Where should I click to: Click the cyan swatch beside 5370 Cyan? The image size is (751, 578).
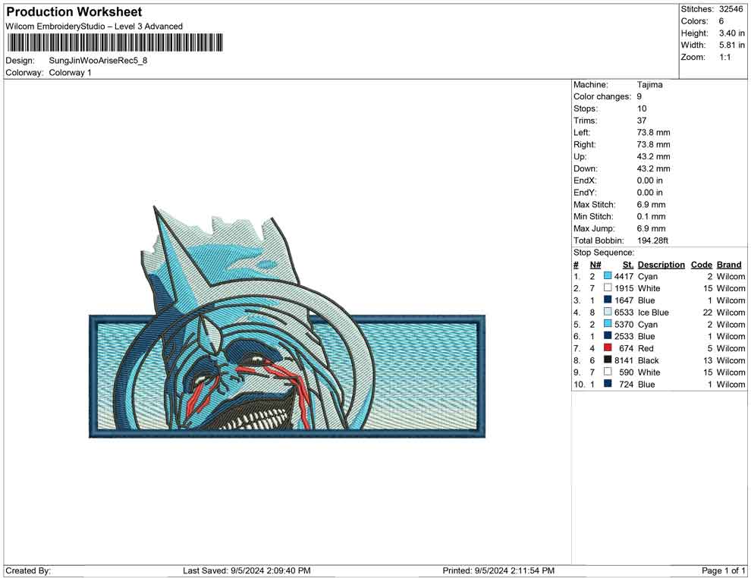[x=608, y=324]
